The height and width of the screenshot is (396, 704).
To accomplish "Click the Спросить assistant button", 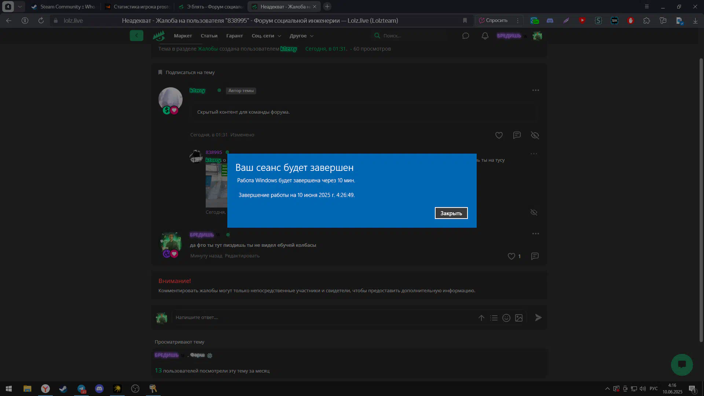I will [494, 21].
